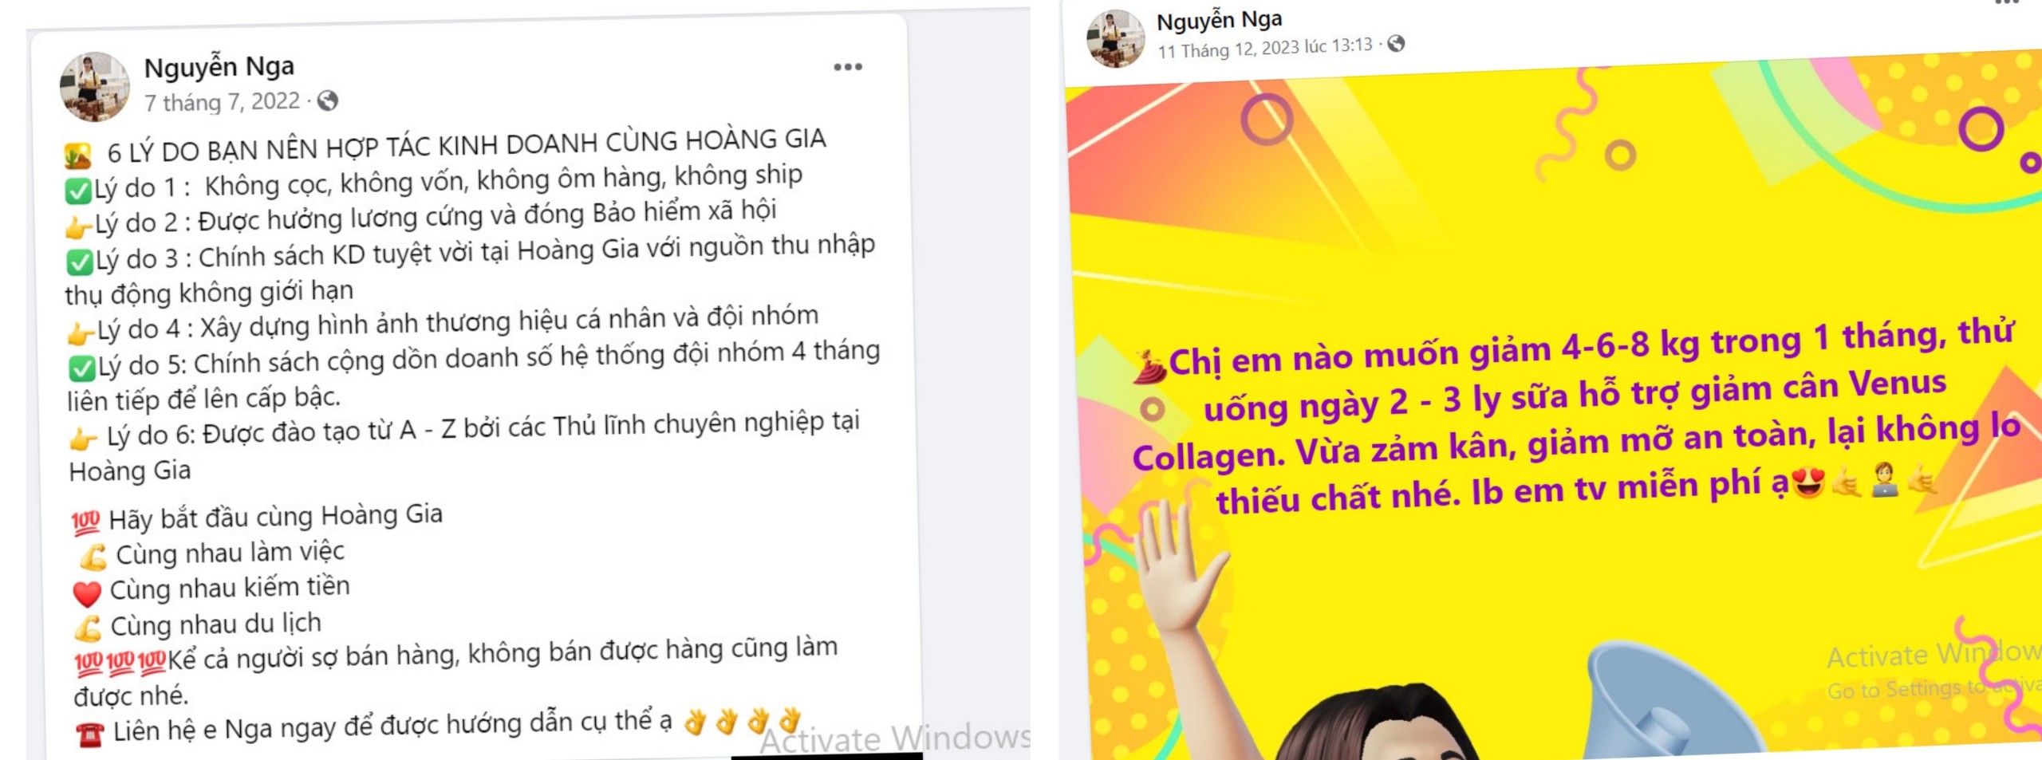This screenshot has width=2042, height=760.
Task: Click the 7 tháng 7, 2022 post date
Action: point(222,102)
